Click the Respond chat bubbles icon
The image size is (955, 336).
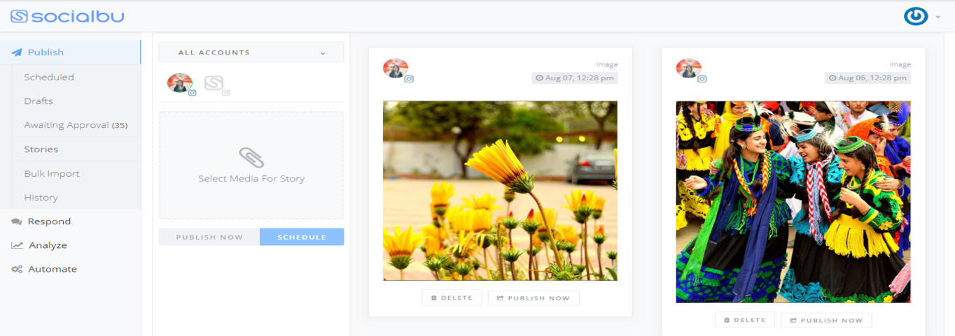[17, 221]
